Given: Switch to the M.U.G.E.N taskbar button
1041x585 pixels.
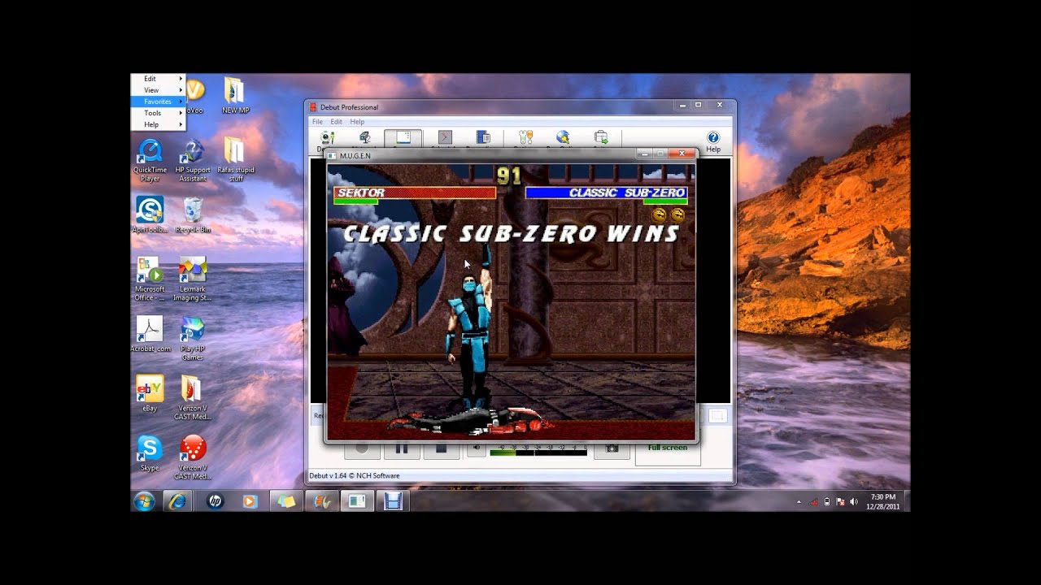Looking at the screenshot, I should point(357,501).
